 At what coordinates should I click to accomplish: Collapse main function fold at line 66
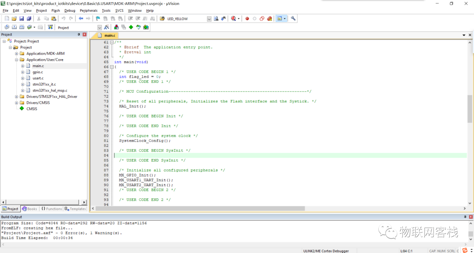pyautogui.click(x=112, y=67)
